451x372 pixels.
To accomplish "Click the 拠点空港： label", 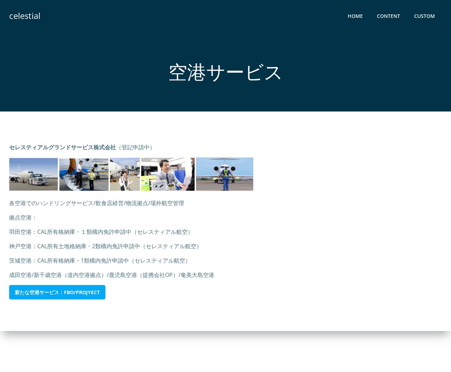I will click(23, 217).
